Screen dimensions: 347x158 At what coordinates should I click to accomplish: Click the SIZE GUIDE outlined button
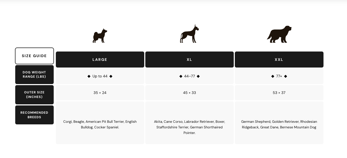coord(34,56)
